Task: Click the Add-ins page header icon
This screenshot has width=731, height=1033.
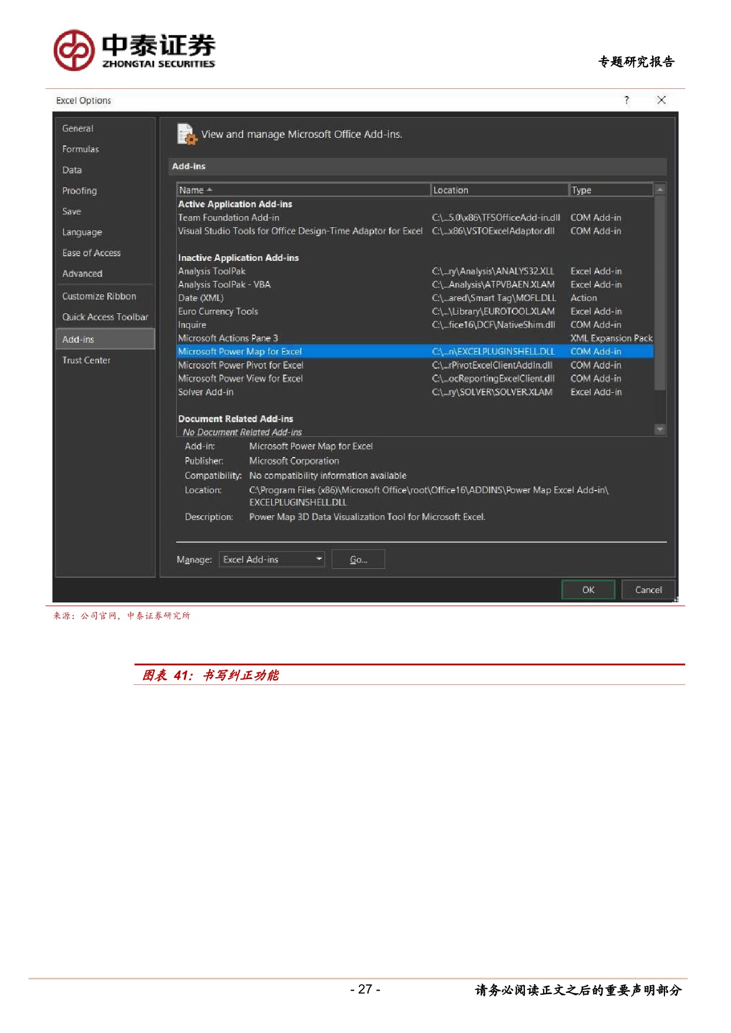Action: pyautogui.click(x=187, y=134)
